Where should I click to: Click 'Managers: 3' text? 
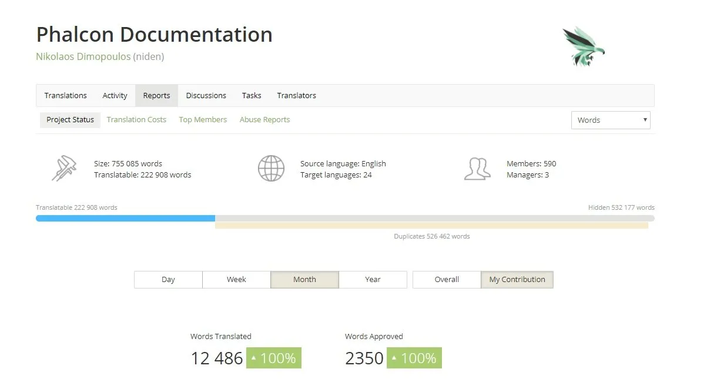pyautogui.click(x=528, y=175)
